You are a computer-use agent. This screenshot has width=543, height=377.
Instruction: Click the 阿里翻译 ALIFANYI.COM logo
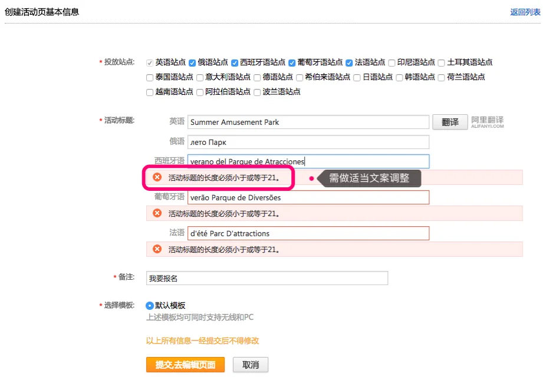[487, 122]
